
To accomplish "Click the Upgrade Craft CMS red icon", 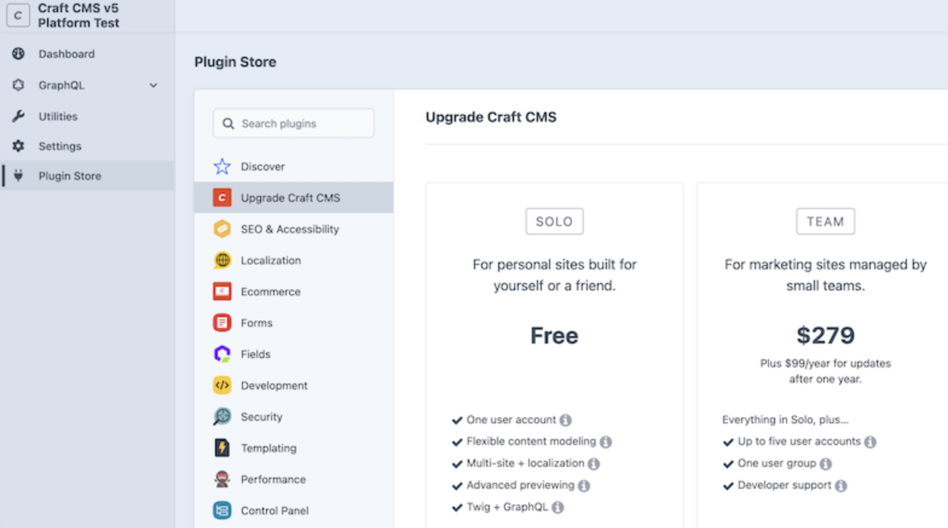I will tap(222, 197).
